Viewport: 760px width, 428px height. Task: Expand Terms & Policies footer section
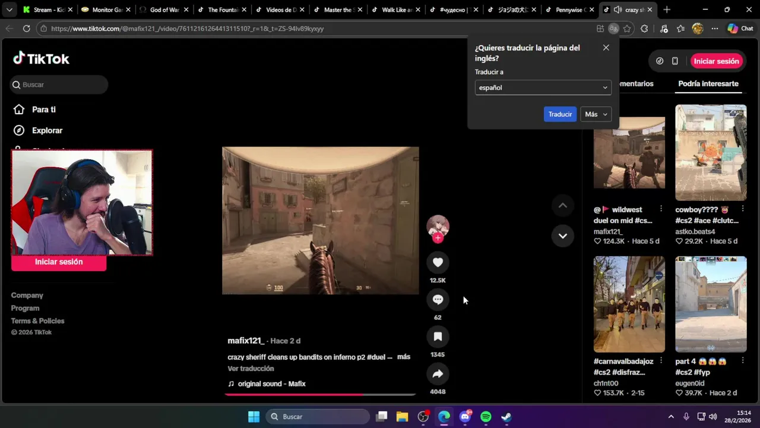click(37, 321)
